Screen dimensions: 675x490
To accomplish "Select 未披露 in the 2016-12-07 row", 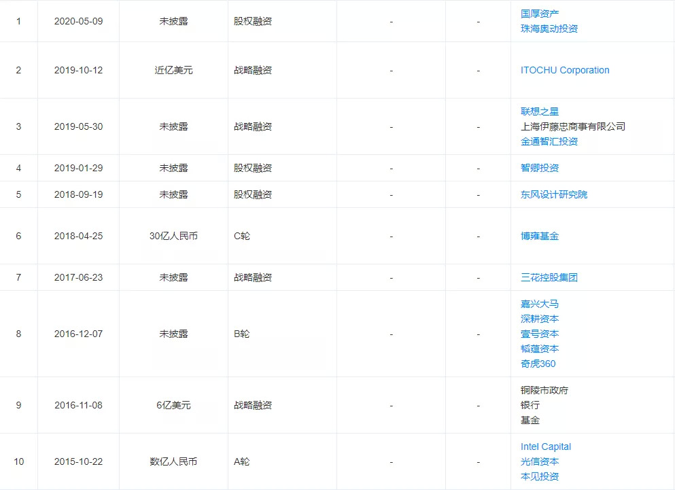I will pos(173,334).
